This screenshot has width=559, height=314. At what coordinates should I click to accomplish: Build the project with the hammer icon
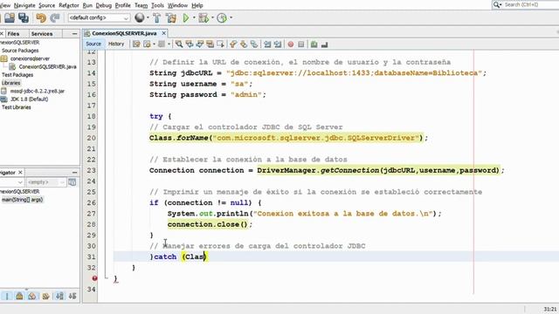(156, 17)
